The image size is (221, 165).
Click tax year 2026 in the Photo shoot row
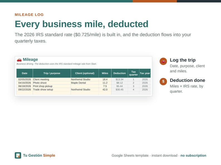(145, 83)
